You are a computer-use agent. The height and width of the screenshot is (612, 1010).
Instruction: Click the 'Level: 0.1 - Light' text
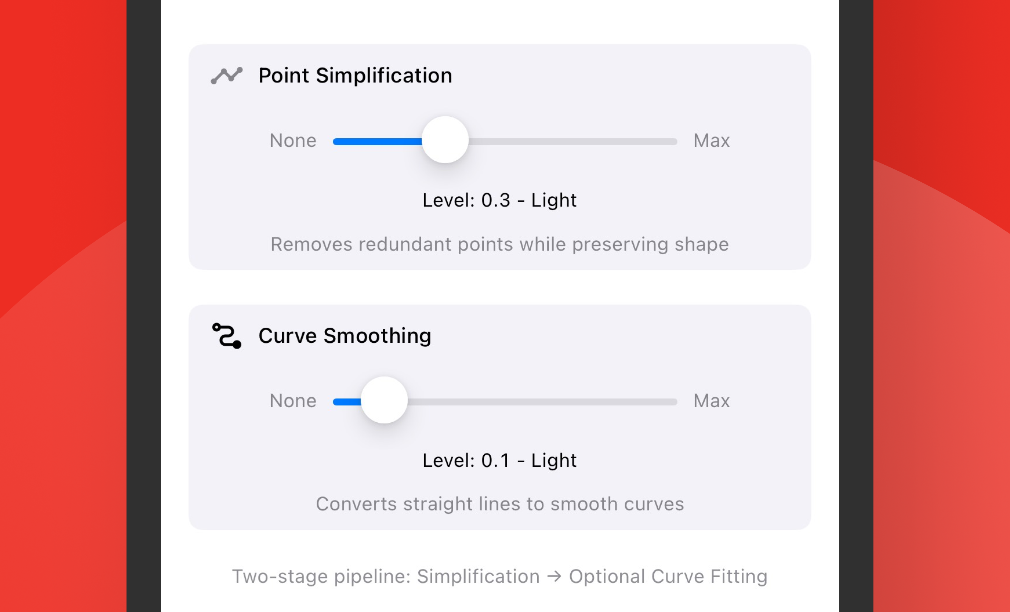pyautogui.click(x=499, y=461)
